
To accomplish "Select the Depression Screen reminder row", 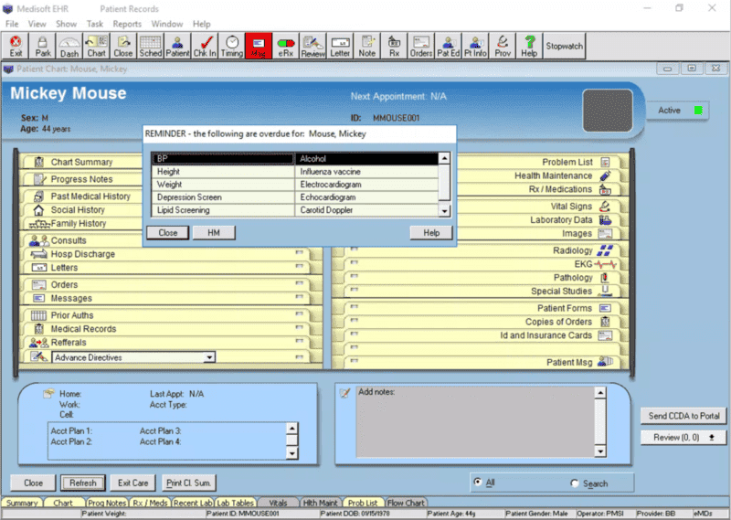I will coord(223,197).
